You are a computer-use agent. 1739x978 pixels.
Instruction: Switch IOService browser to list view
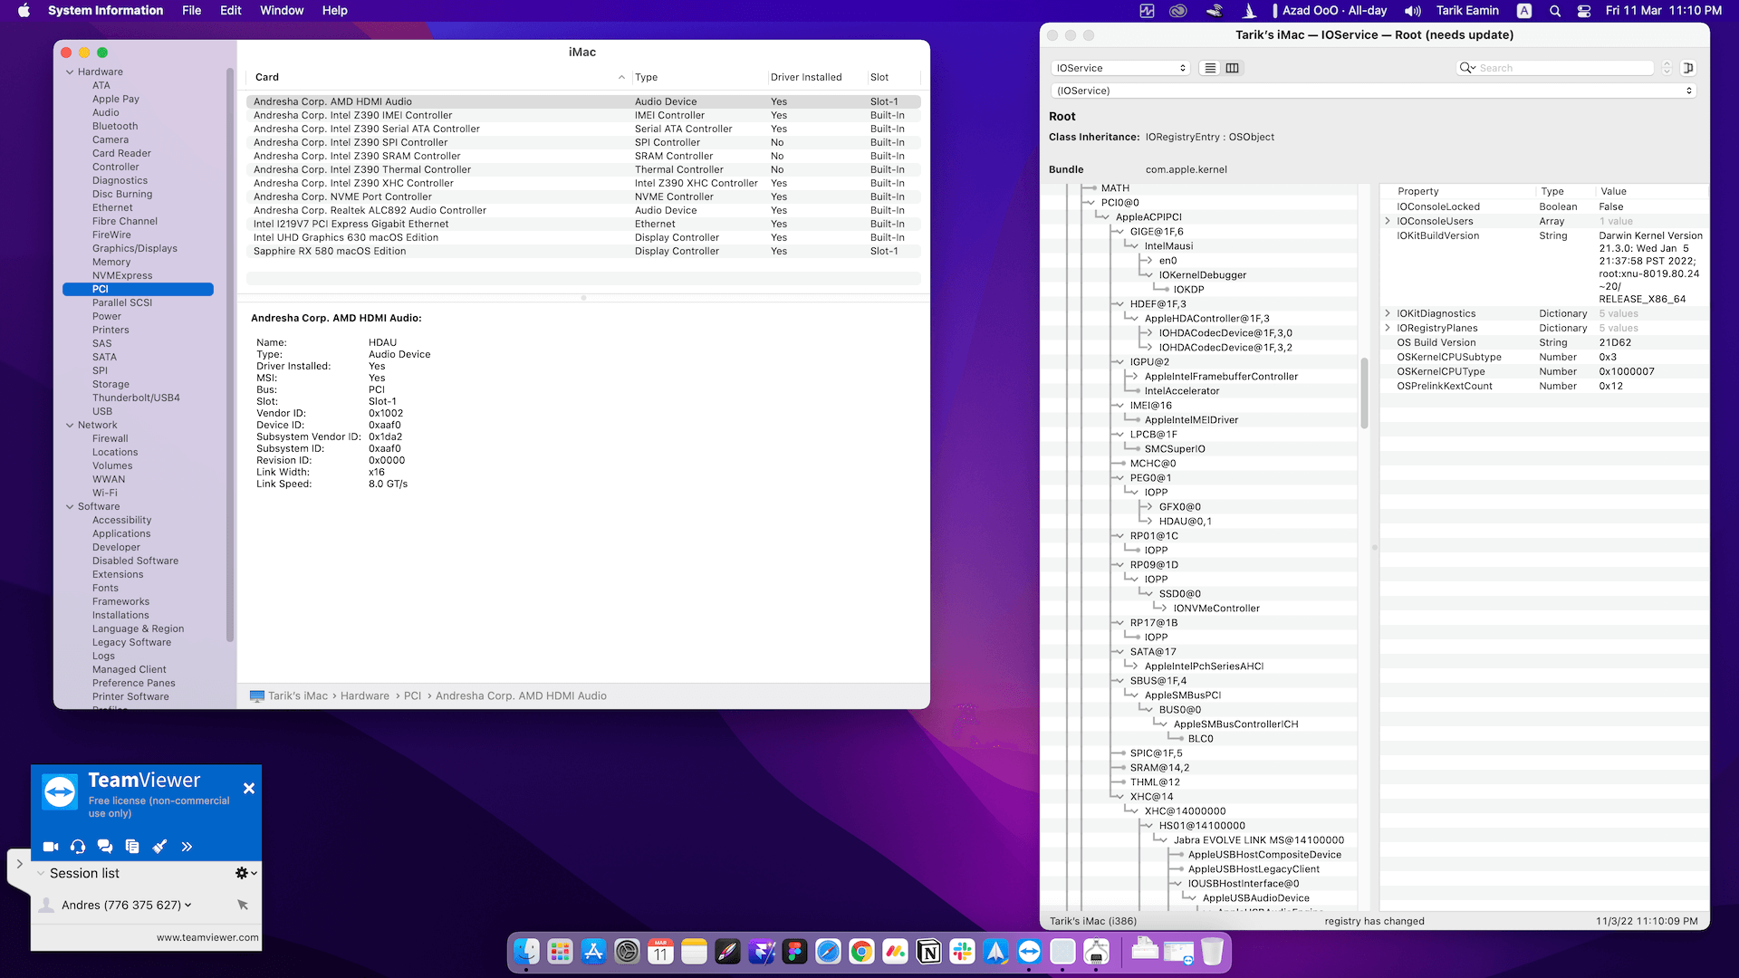click(1210, 68)
